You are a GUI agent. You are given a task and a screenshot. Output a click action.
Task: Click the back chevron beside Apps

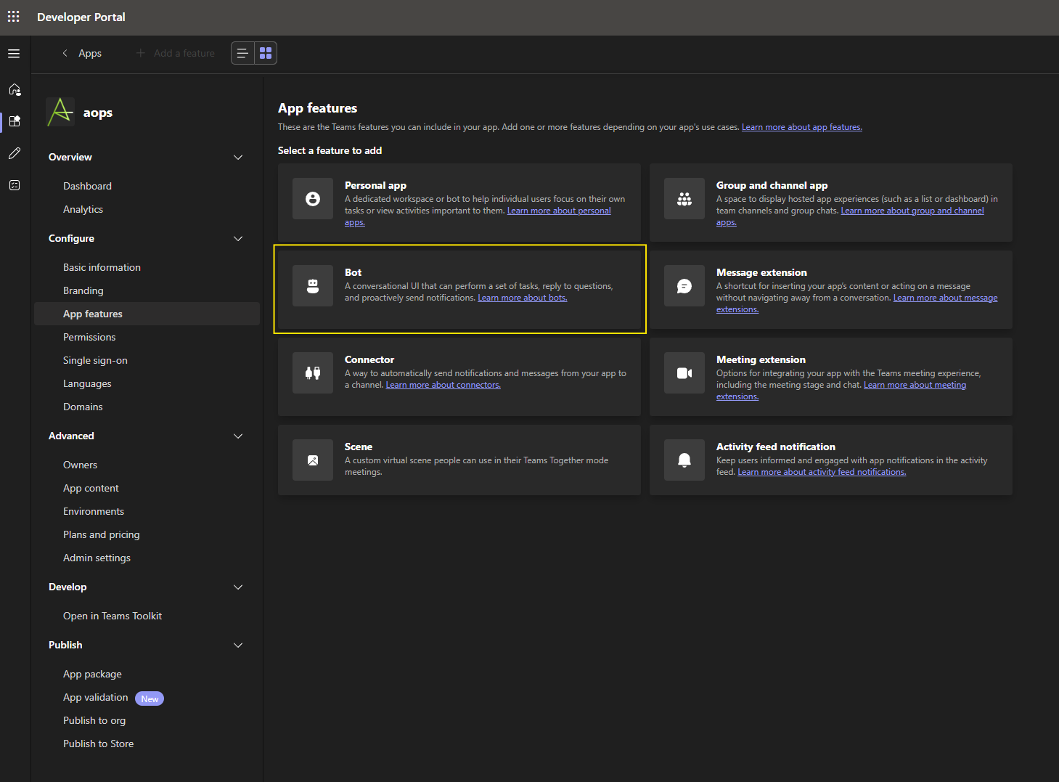click(x=65, y=53)
